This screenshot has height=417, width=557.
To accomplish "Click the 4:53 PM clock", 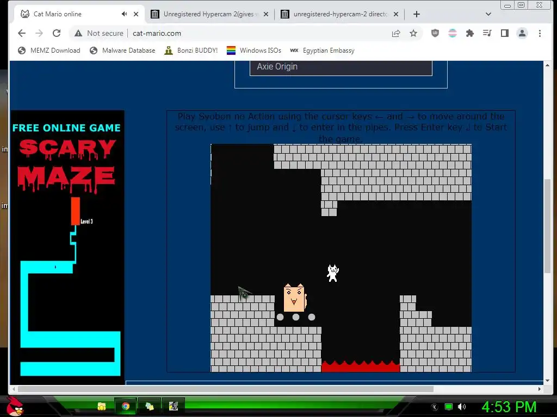I will coord(509,407).
